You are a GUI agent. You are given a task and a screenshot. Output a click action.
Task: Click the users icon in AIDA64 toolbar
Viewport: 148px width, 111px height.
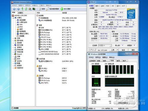coord(30,9)
